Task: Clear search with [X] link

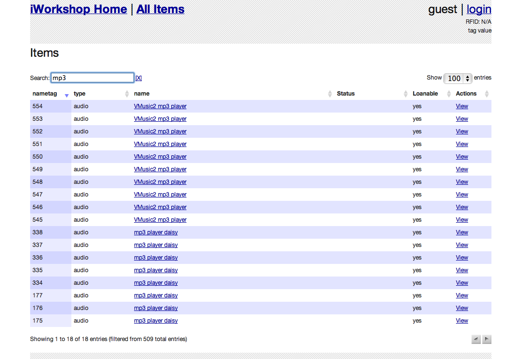Action: (x=138, y=78)
